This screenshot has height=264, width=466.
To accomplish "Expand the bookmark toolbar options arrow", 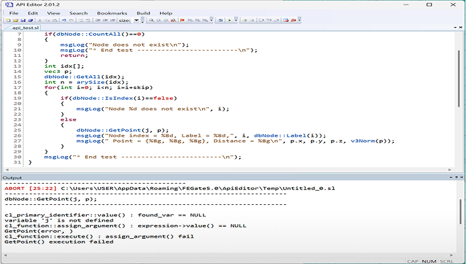I will (212, 20).
